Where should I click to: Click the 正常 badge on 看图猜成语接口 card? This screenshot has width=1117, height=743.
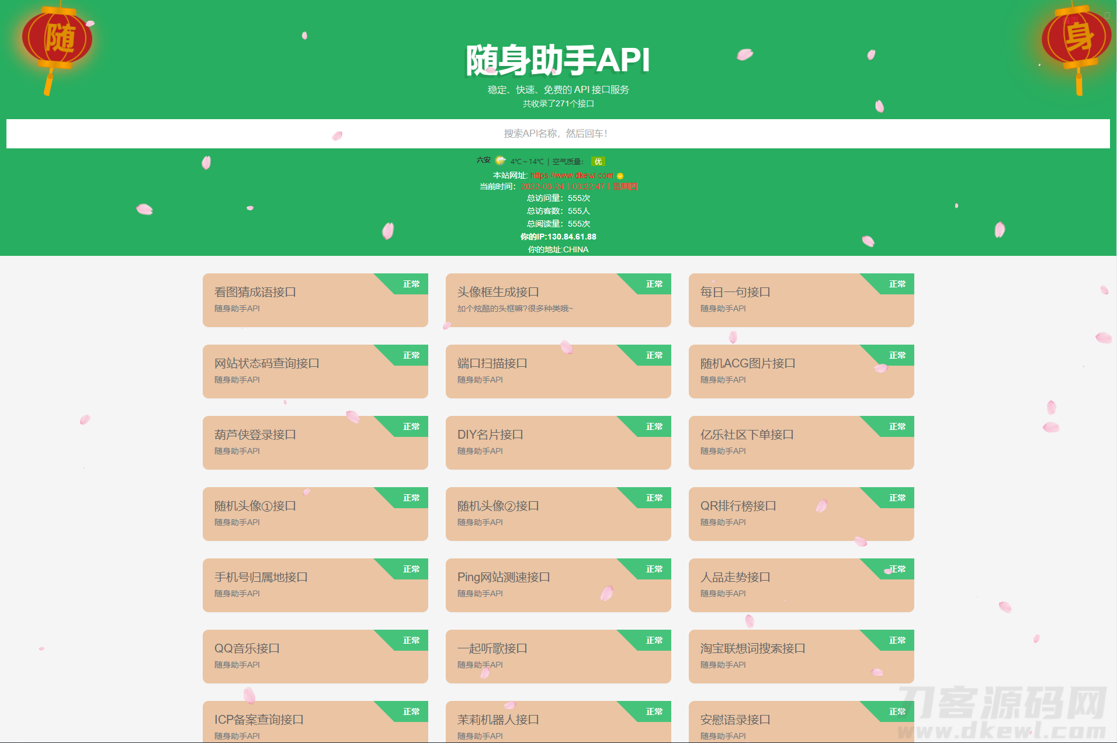pos(411,284)
